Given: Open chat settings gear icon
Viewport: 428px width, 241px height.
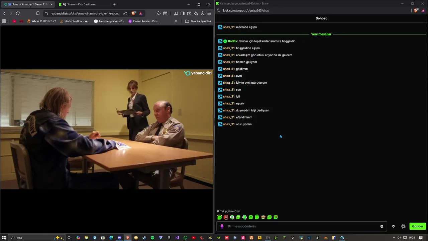Looking at the screenshot, I should pyautogui.click(x=393, y=226).
